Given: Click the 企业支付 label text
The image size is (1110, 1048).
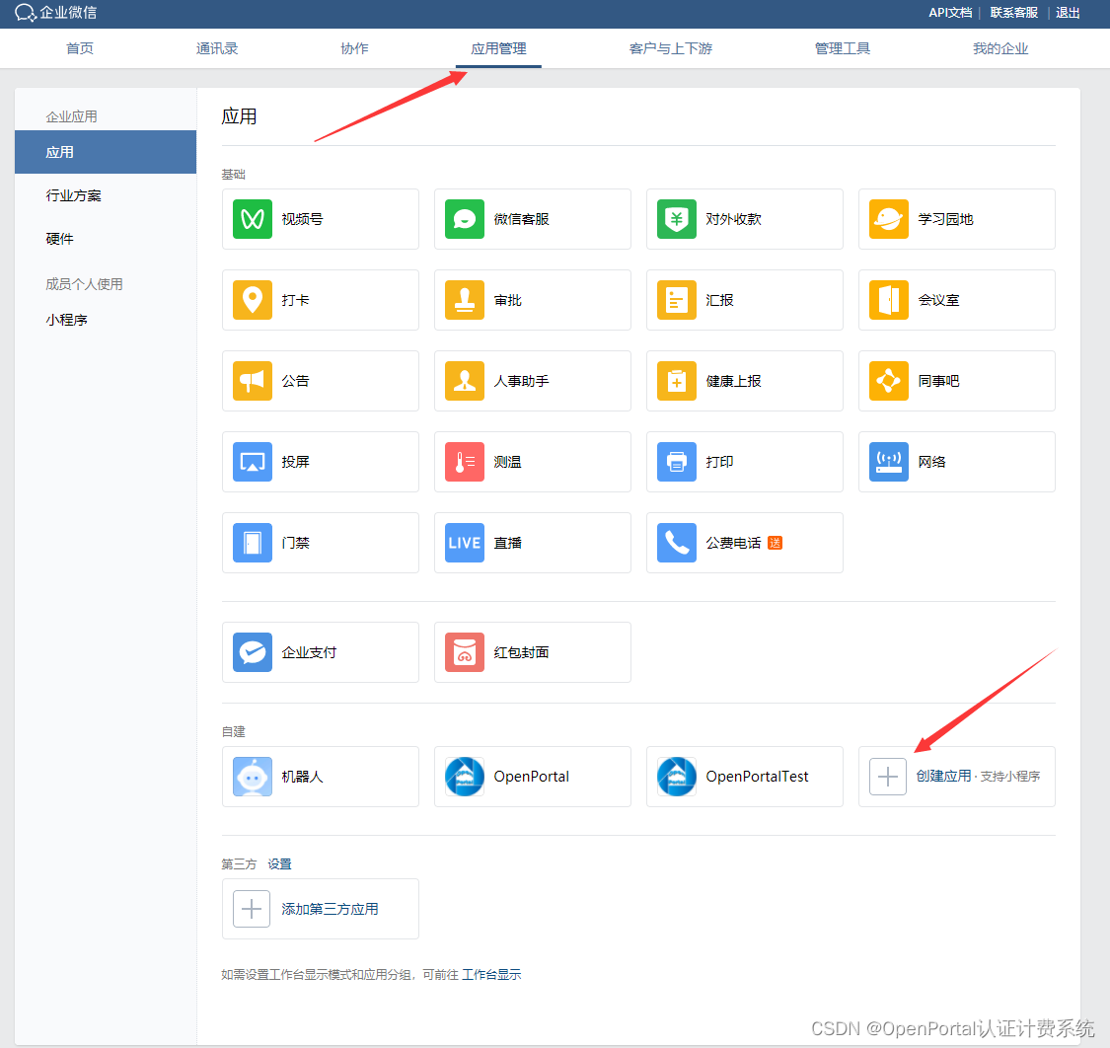Looking at the screenshot, I should click(309, 652).
